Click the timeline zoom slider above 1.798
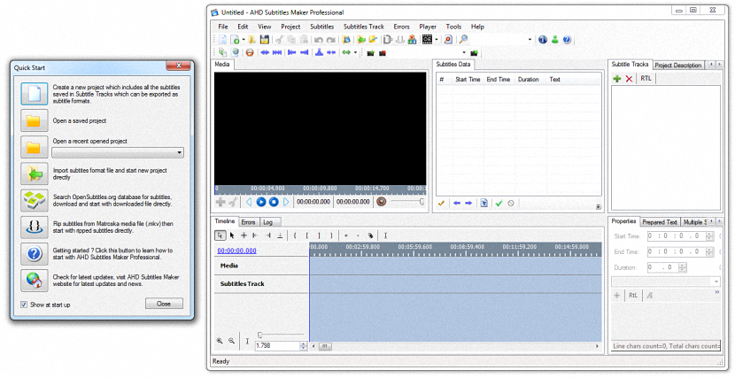The image size is (735, 378). pyautogui.click(x=281, y=335)
